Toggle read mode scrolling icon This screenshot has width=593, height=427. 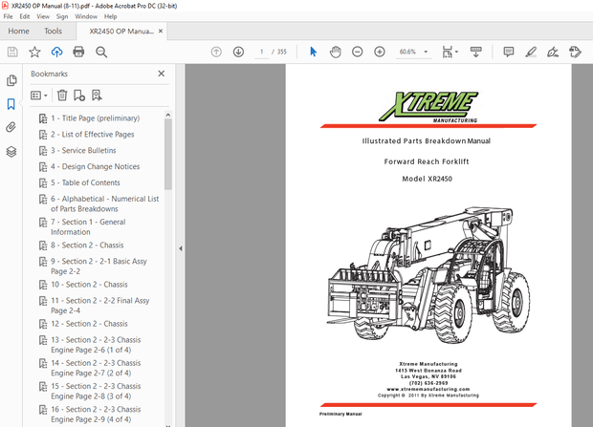pyautogui.click(x=475, y=52)
